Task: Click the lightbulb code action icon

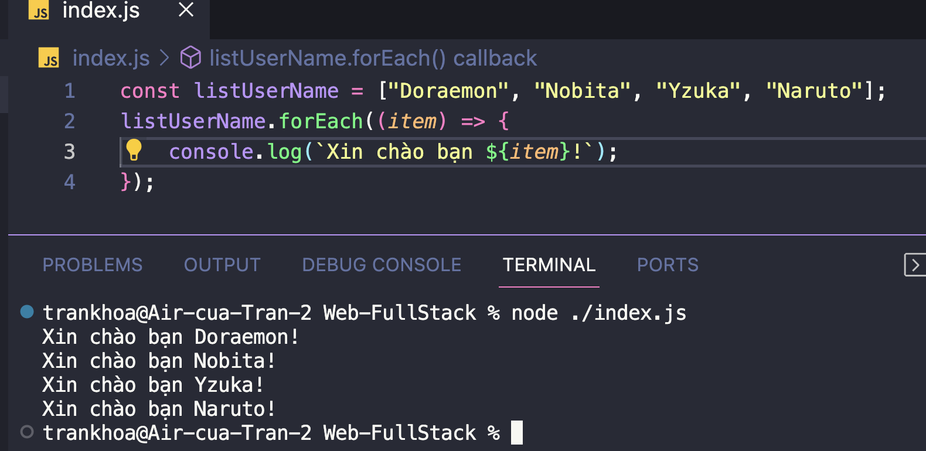Action: click(134, 150)
